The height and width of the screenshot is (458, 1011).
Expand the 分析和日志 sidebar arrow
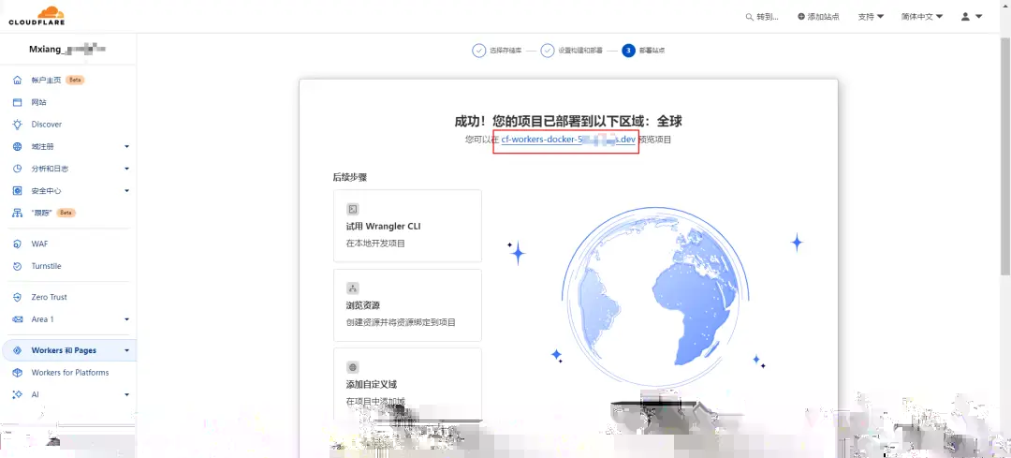point(127,169)
